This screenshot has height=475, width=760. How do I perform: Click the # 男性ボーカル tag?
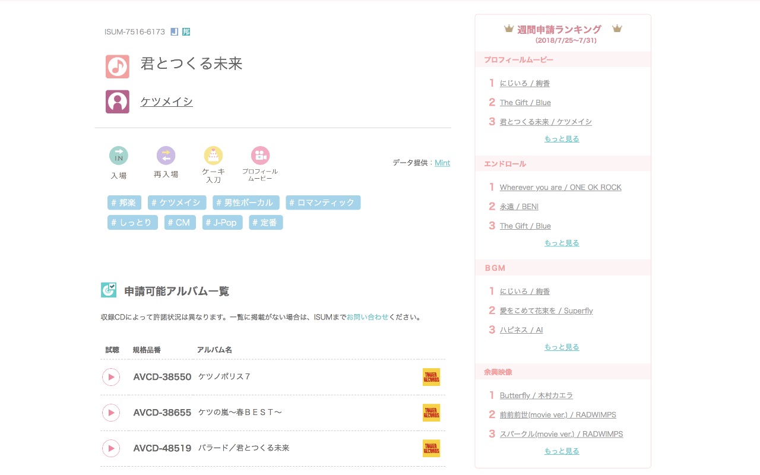pyautogui.click(x=246, y=202)
